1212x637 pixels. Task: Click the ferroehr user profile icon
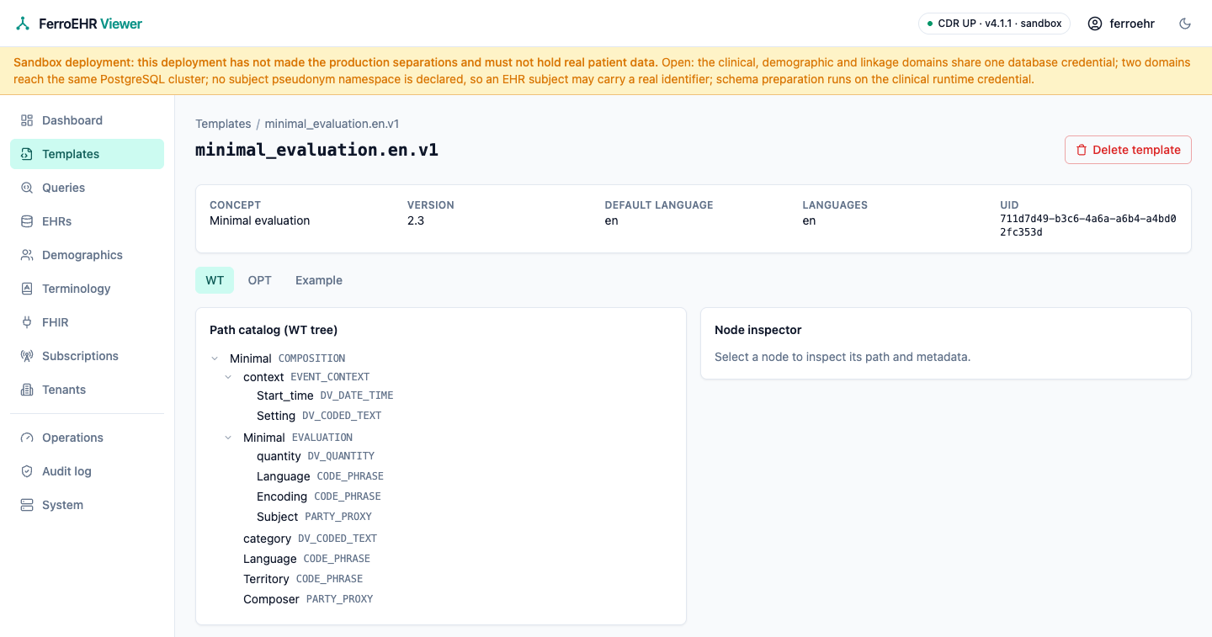click(1095, 24)
